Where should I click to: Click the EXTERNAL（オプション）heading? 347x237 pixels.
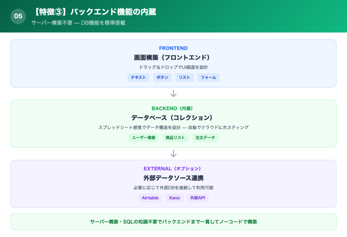pyautogui.click(x=173, y=168)
